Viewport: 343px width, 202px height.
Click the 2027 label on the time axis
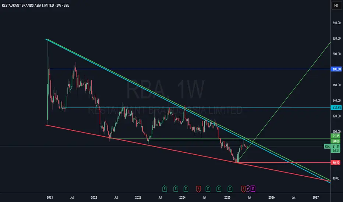coord(316,198)
